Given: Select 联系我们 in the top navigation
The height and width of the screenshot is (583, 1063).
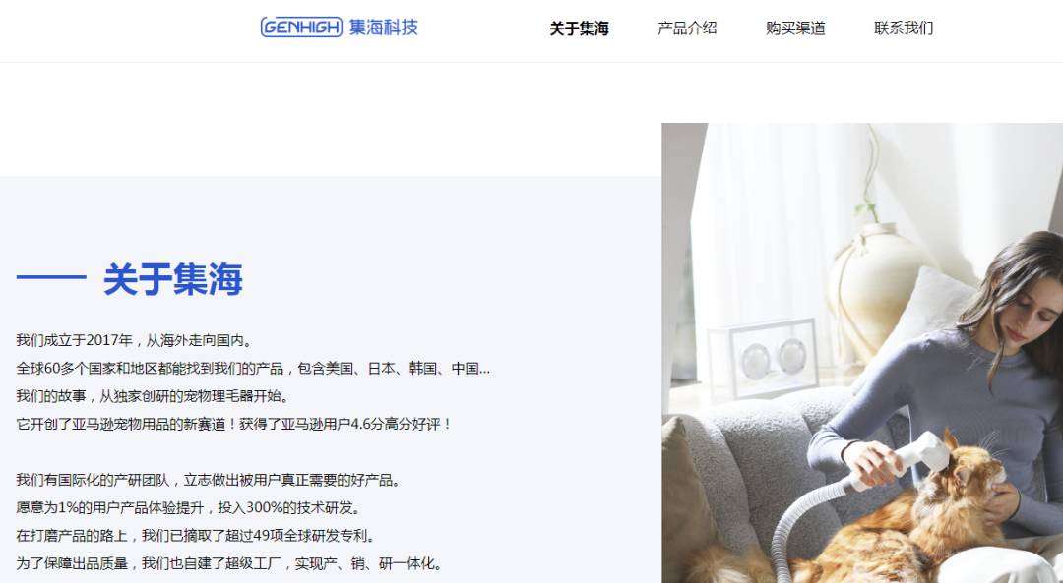Looking at the screenshot, I should 904,29.
